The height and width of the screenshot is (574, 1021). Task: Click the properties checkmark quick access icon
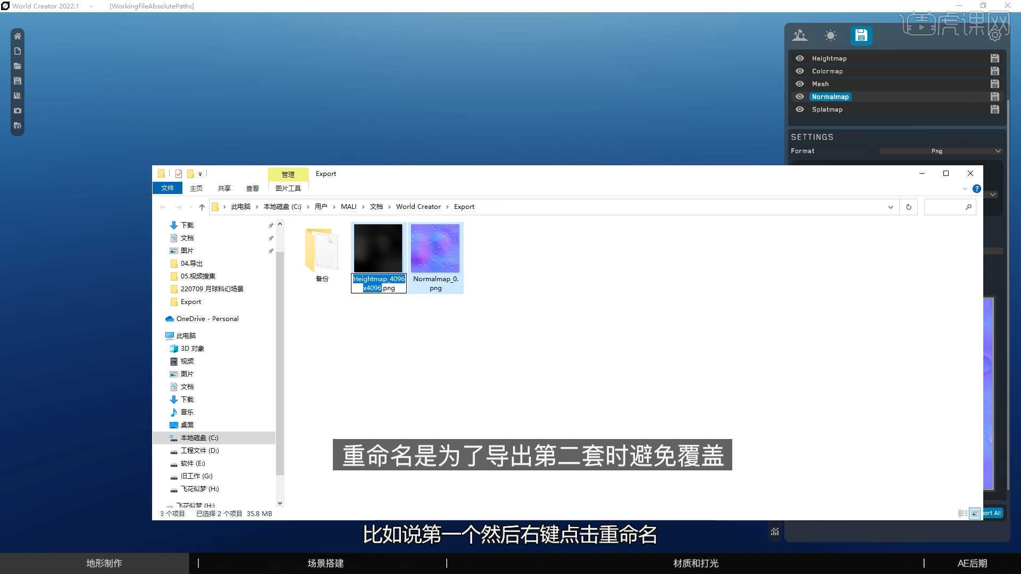[179, 174]
